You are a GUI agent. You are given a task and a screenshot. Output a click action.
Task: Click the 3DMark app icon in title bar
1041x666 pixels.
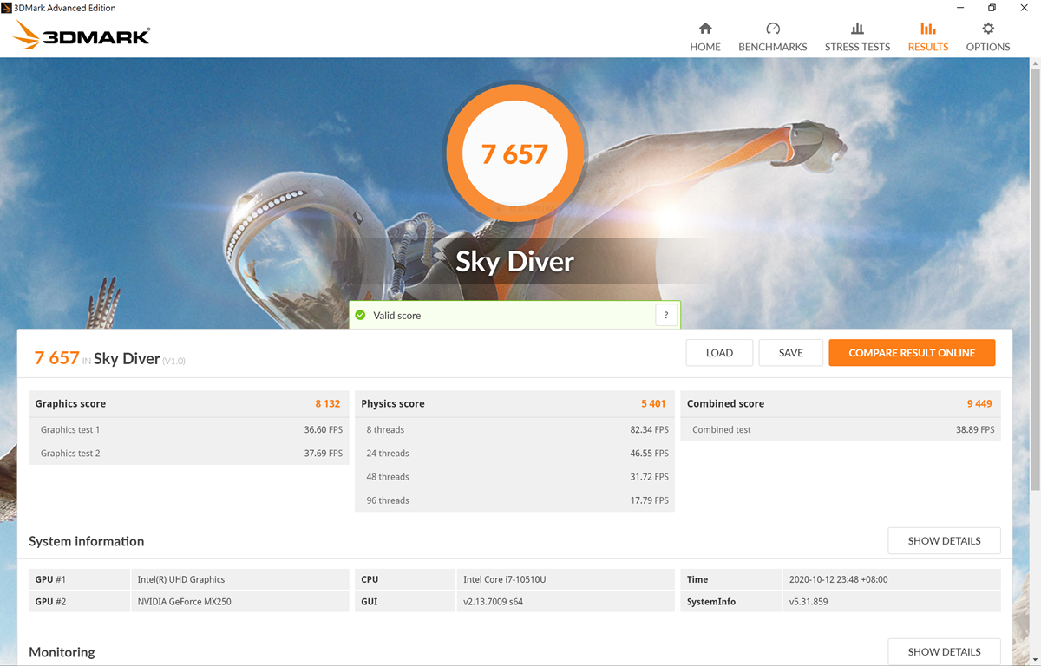click(x=7, y=8)
